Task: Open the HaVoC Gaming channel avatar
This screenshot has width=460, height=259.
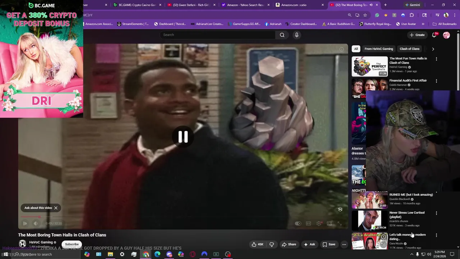Action: [22, 244]
